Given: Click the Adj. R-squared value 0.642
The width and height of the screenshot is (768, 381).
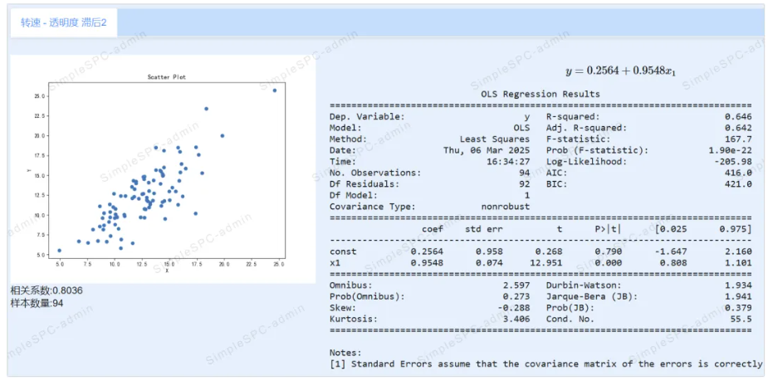Looking at the screenshot, I should pyautogui.click(x=738, y=128).
